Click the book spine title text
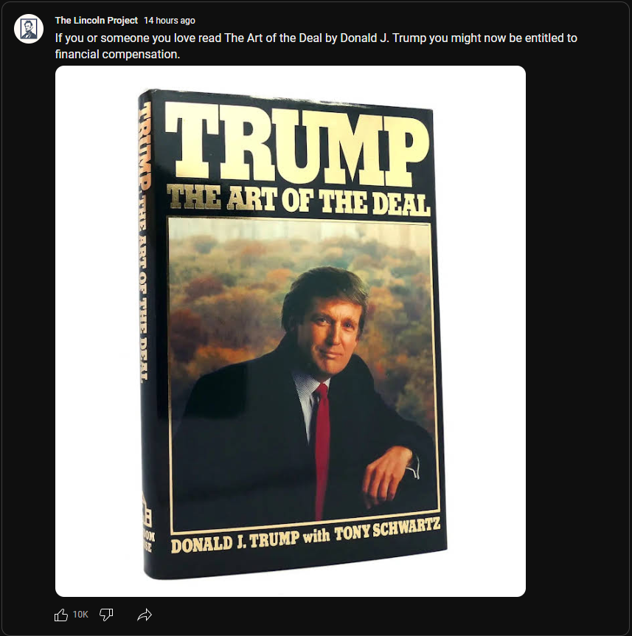This screenshot has height=636, width=632. coord(144,242)
